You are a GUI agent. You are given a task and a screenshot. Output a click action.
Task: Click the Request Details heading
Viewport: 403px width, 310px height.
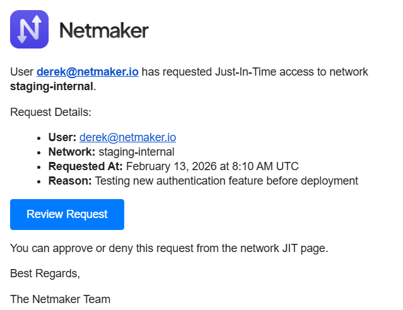click(50, 112)
